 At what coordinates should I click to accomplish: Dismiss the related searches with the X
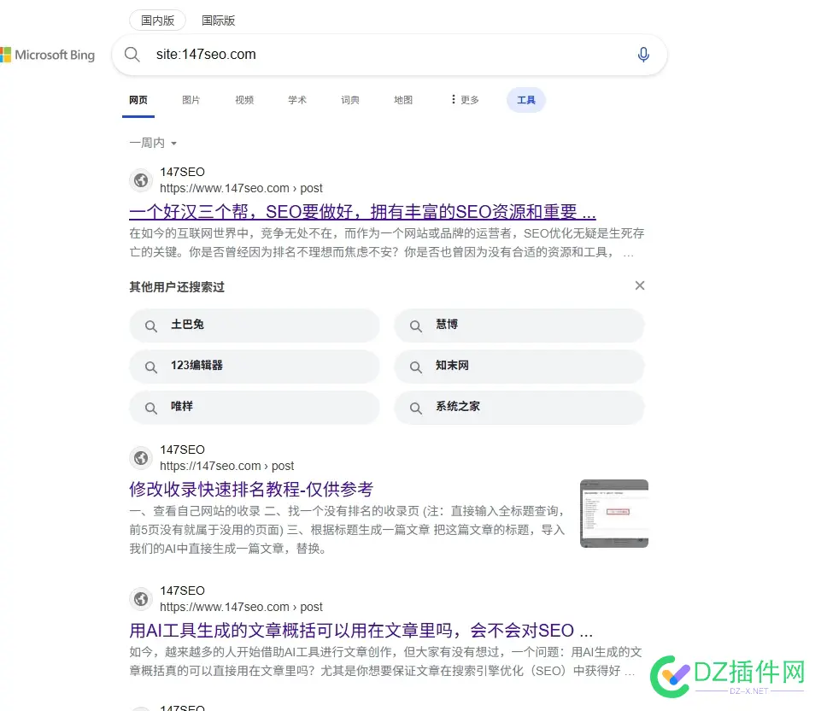pyautogui.click(x=639, y=285)
